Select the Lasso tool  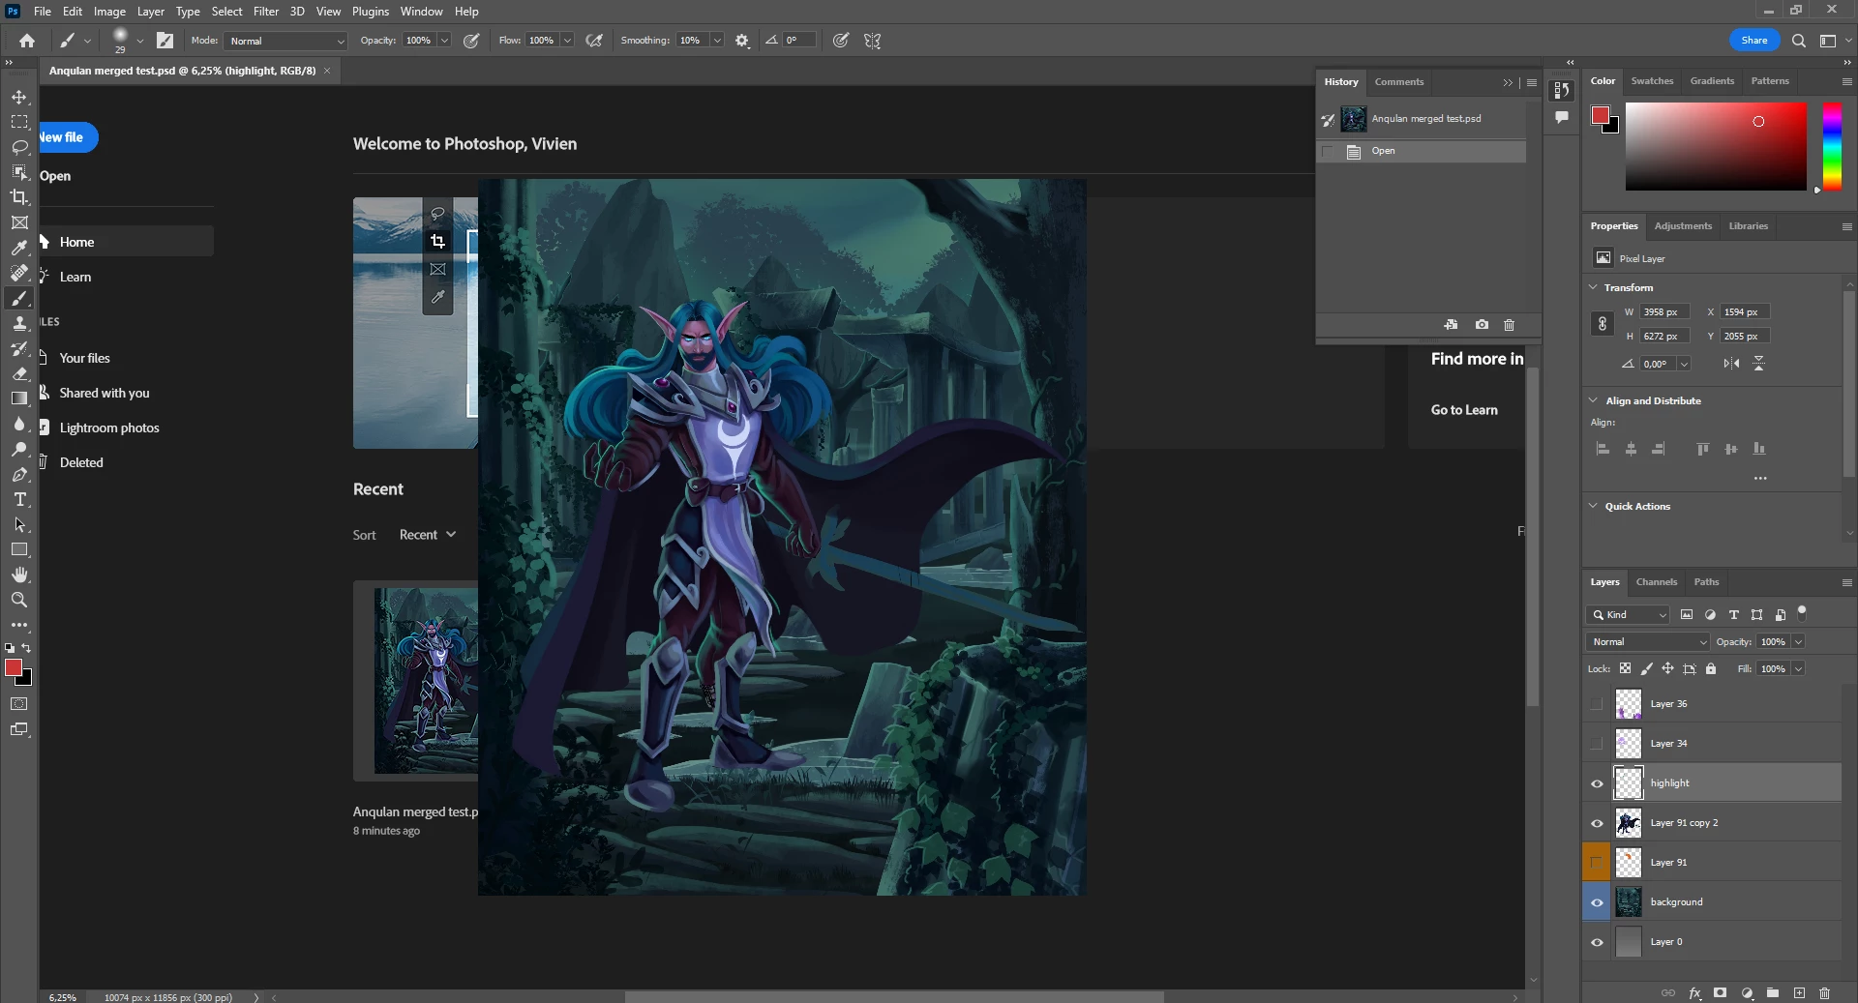(x=19, y=147)
